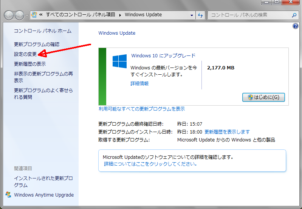Click 更新プログラムのインストール日時 label
302x209 pixels.
[x=135, y=132]
